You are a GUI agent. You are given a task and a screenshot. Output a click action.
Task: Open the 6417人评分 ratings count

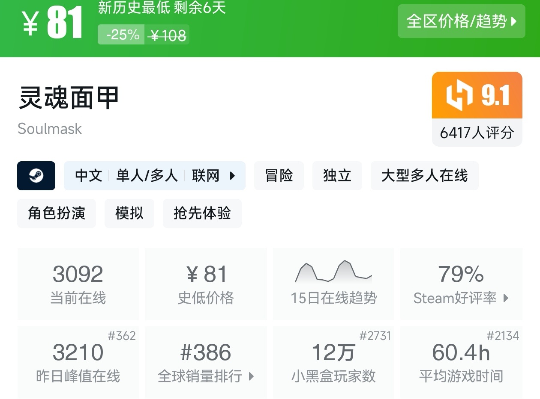[477, 133]
